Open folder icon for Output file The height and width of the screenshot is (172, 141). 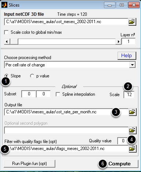(x=133, y=112)
